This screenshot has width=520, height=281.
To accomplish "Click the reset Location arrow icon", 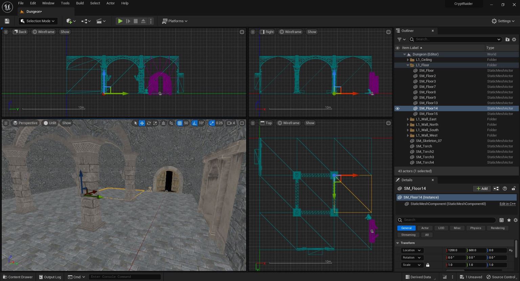I will click(x=511, y=251).
